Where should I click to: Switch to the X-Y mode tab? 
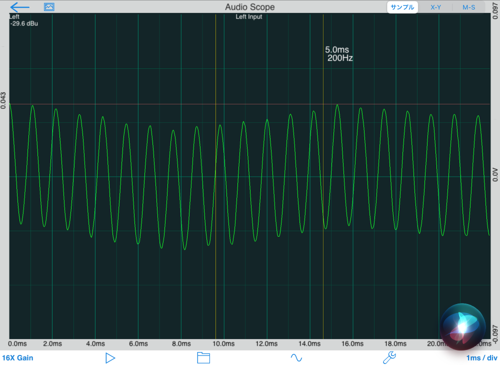click(x=435, y=7)
